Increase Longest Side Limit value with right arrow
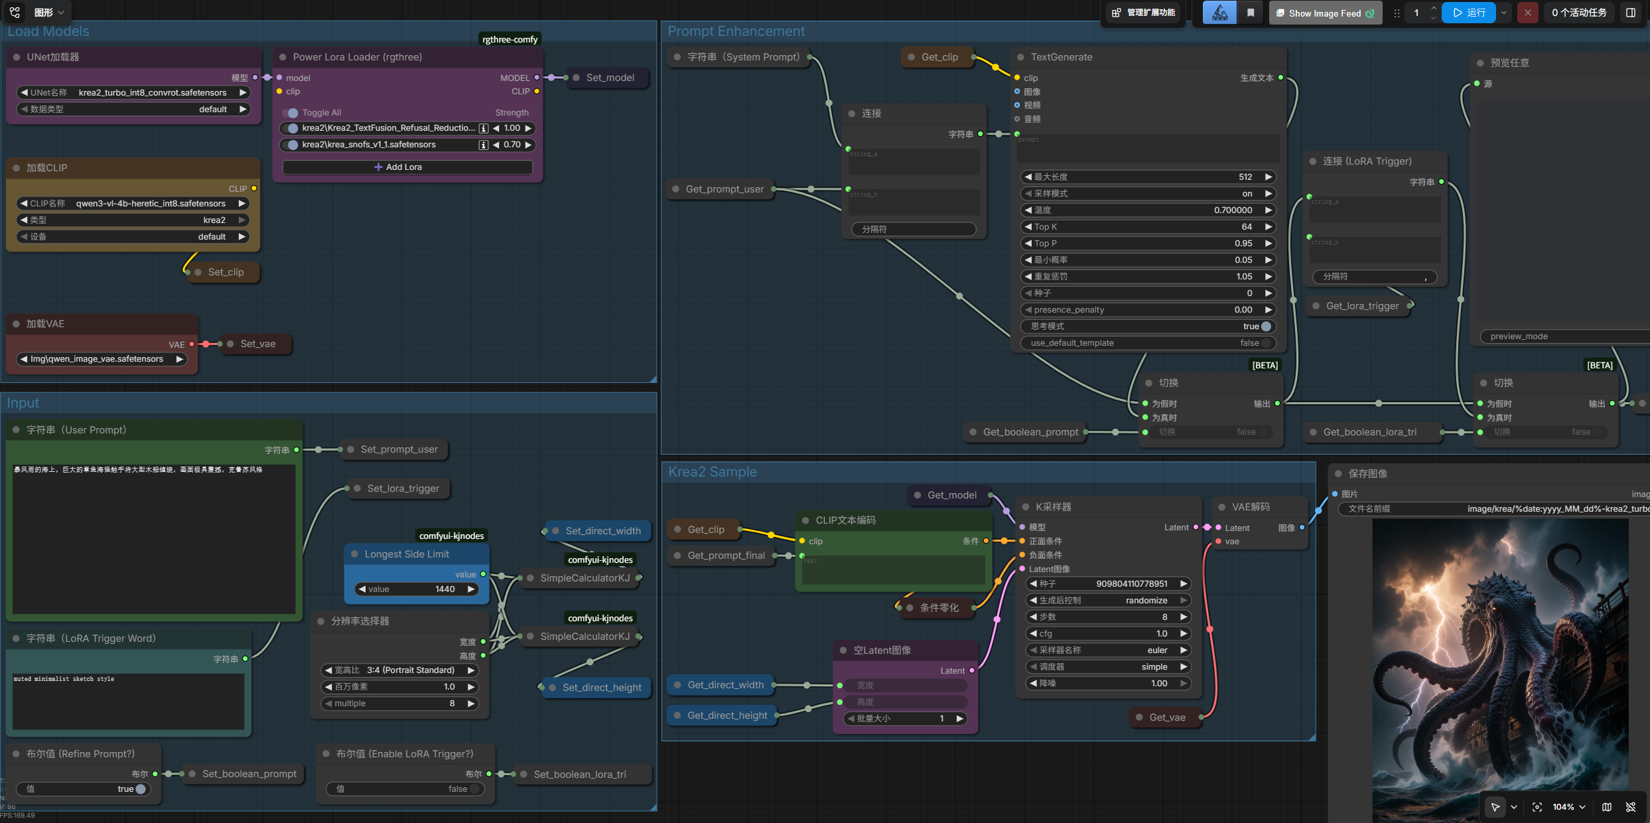The height and width of the screenshot is (823, 1650). (471, 589)
